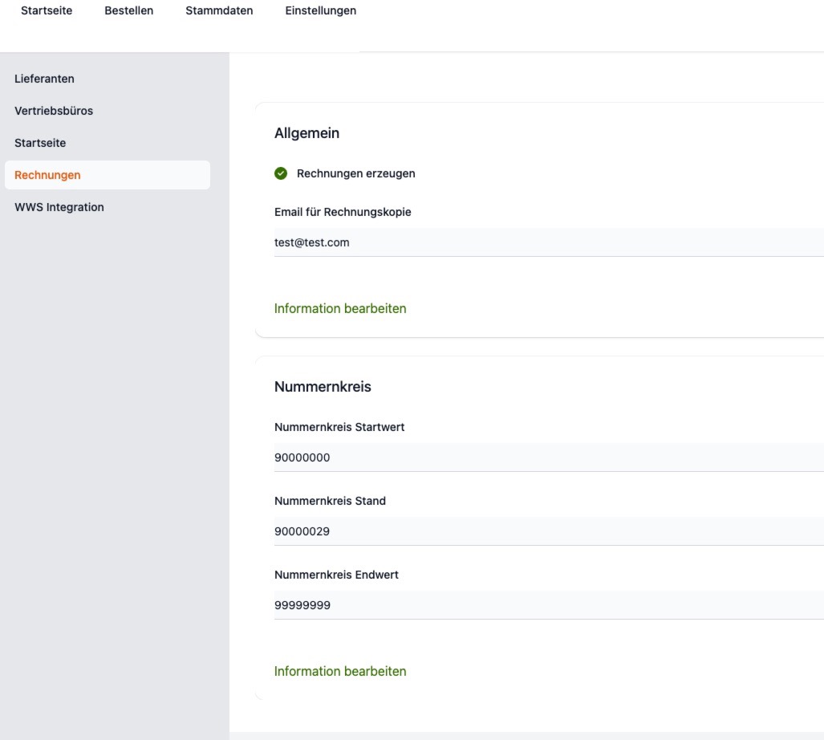This screenshot has height=740, width=824.
Task: Open the WWS Integration settings page
Action: pos(59,207)
